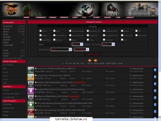Download the Cronica Carcotasilor torrent via blue arrow
The width and height of the screenshot is (161, 121).
(x=155, y=70)
